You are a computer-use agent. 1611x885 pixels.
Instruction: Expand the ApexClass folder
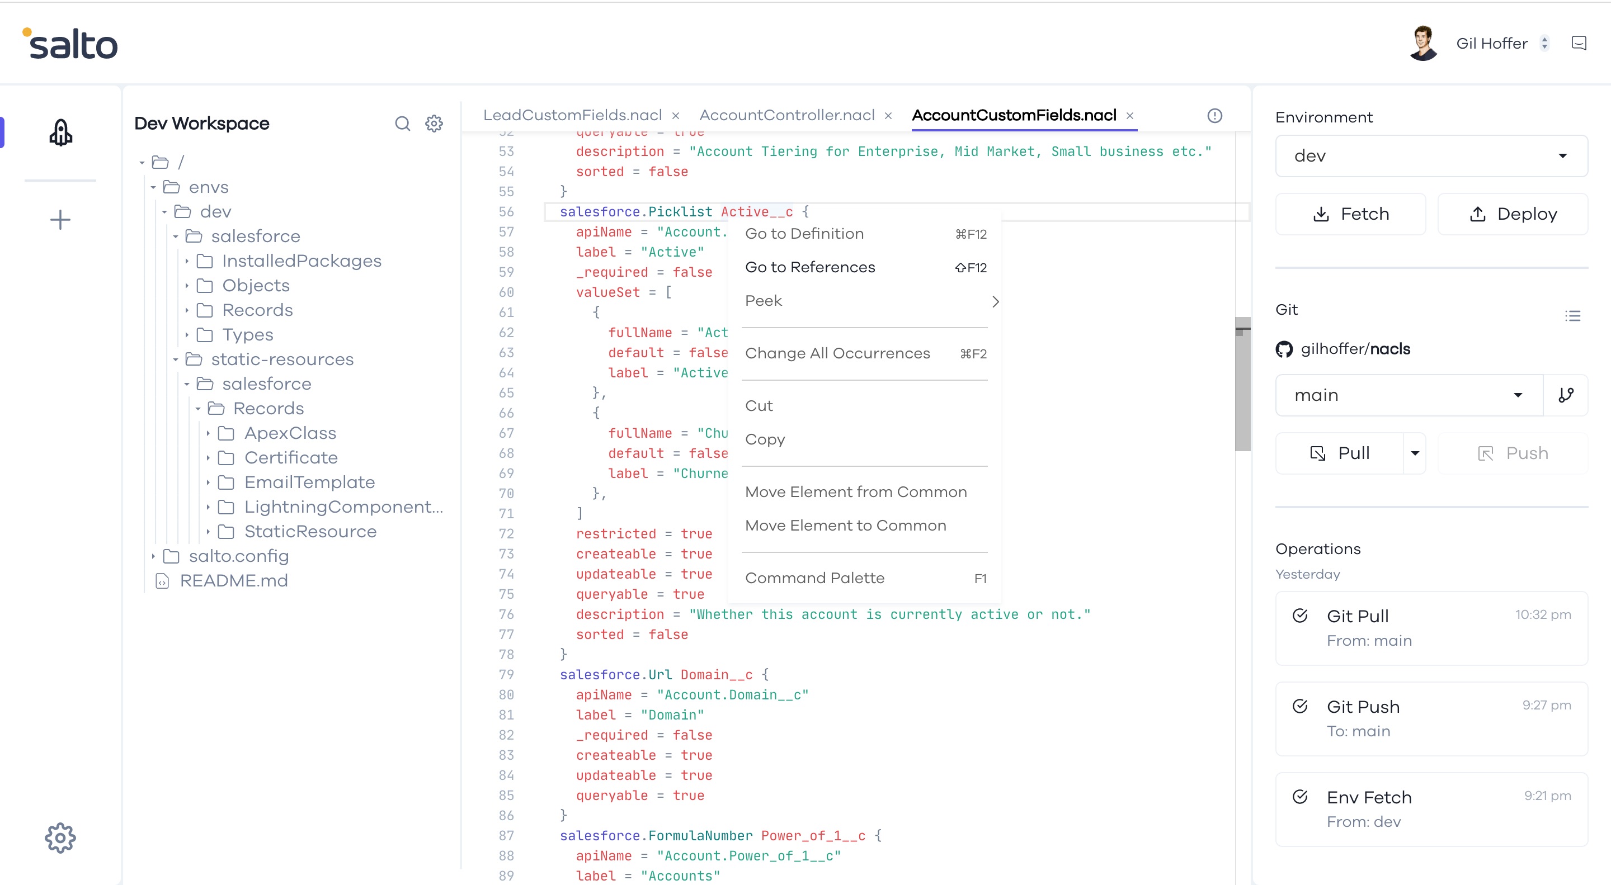[x=208, y=433]
